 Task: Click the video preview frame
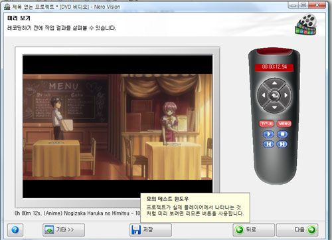118,126
